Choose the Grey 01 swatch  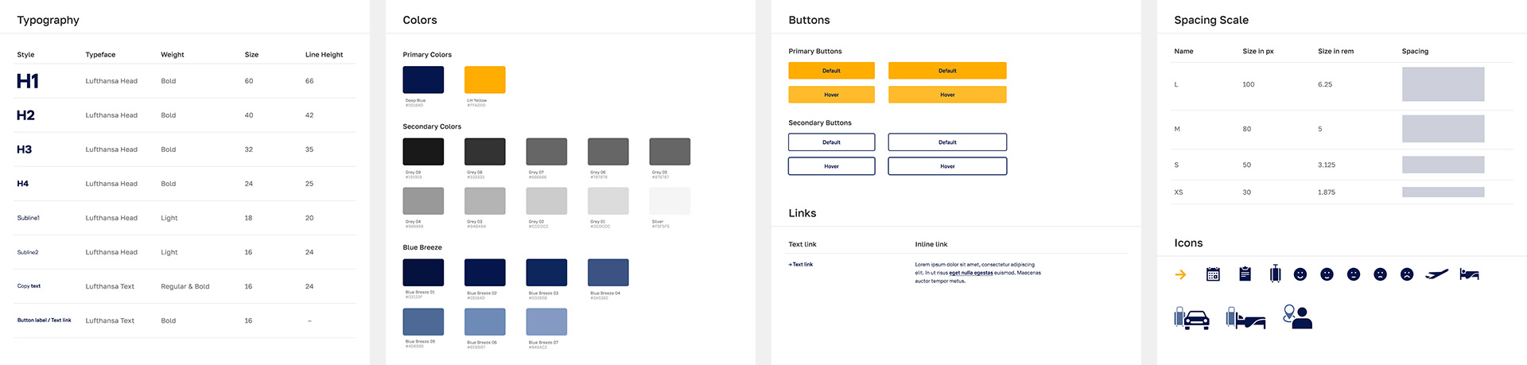point(608,200)
